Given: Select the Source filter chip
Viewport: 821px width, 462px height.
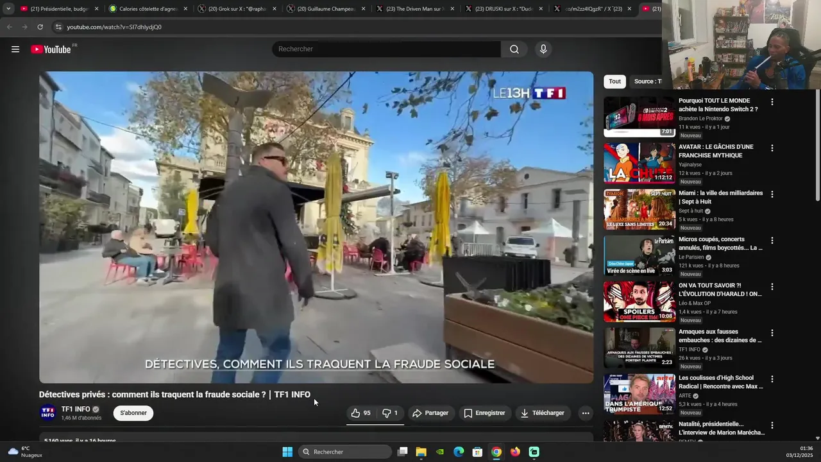Looking at the screenshot, I should pyautogui.click(x=647, y=81).
